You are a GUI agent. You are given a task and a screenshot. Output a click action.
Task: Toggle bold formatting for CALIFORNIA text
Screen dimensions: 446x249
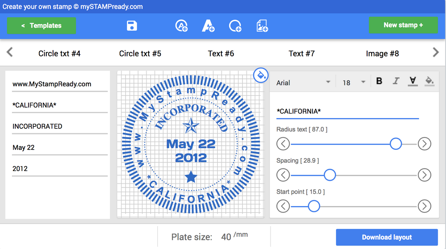379,81
